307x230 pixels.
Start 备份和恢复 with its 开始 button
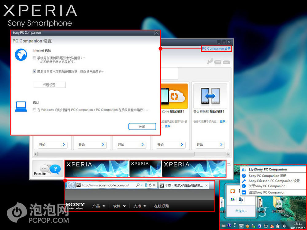click(x=209, y=145)
